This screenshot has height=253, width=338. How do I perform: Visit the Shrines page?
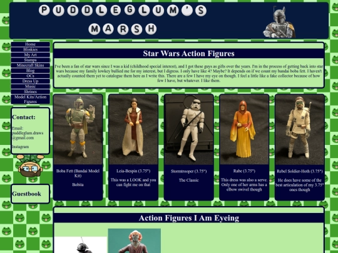point(31,92)
